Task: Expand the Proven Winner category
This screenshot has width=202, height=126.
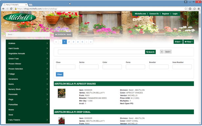Action: [x=28, y=63]
